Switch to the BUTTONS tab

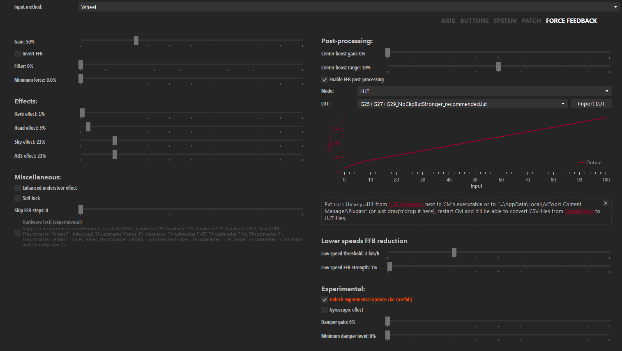(x=474, y=21)
